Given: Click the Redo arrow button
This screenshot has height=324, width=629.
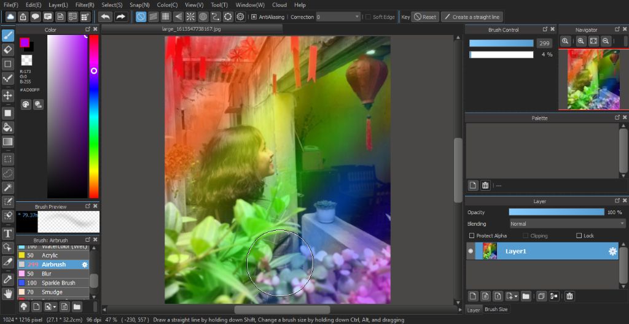Looking at the screenshot, I should click(x=120, y=17).
